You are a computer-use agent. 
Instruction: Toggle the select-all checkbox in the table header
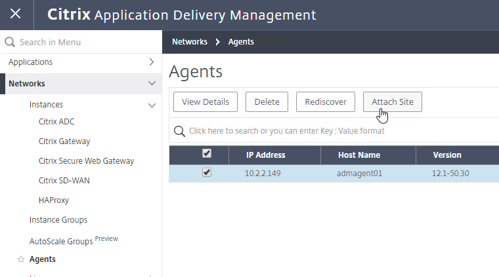click(207, 154)
